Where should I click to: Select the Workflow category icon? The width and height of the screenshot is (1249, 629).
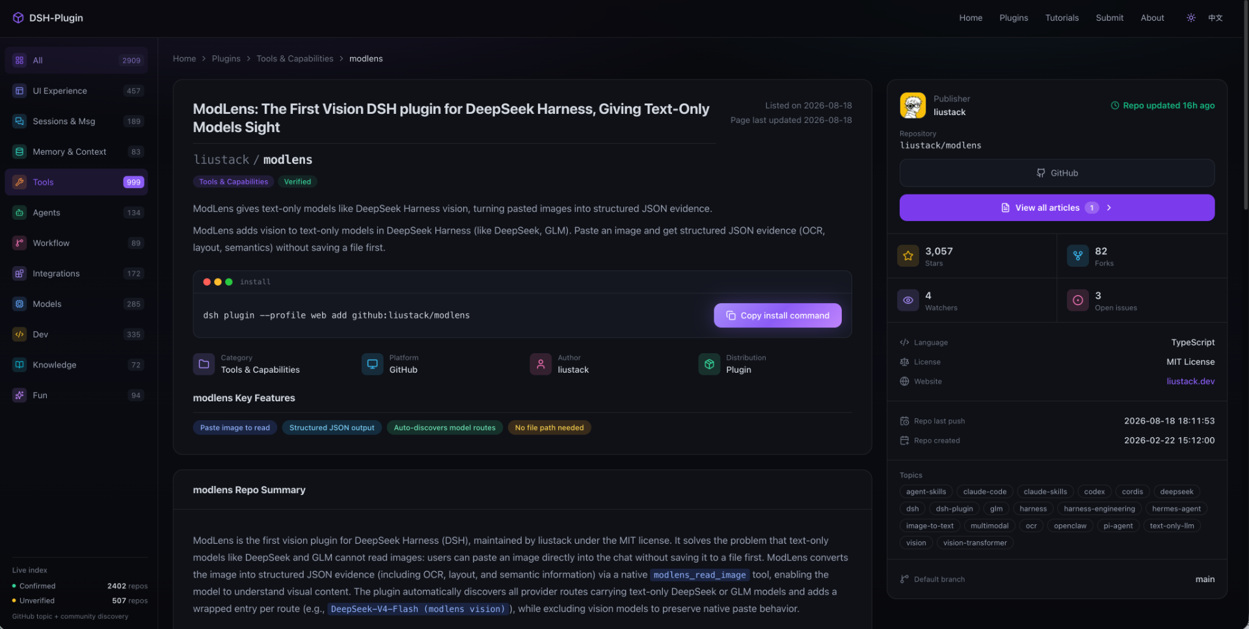20,243
